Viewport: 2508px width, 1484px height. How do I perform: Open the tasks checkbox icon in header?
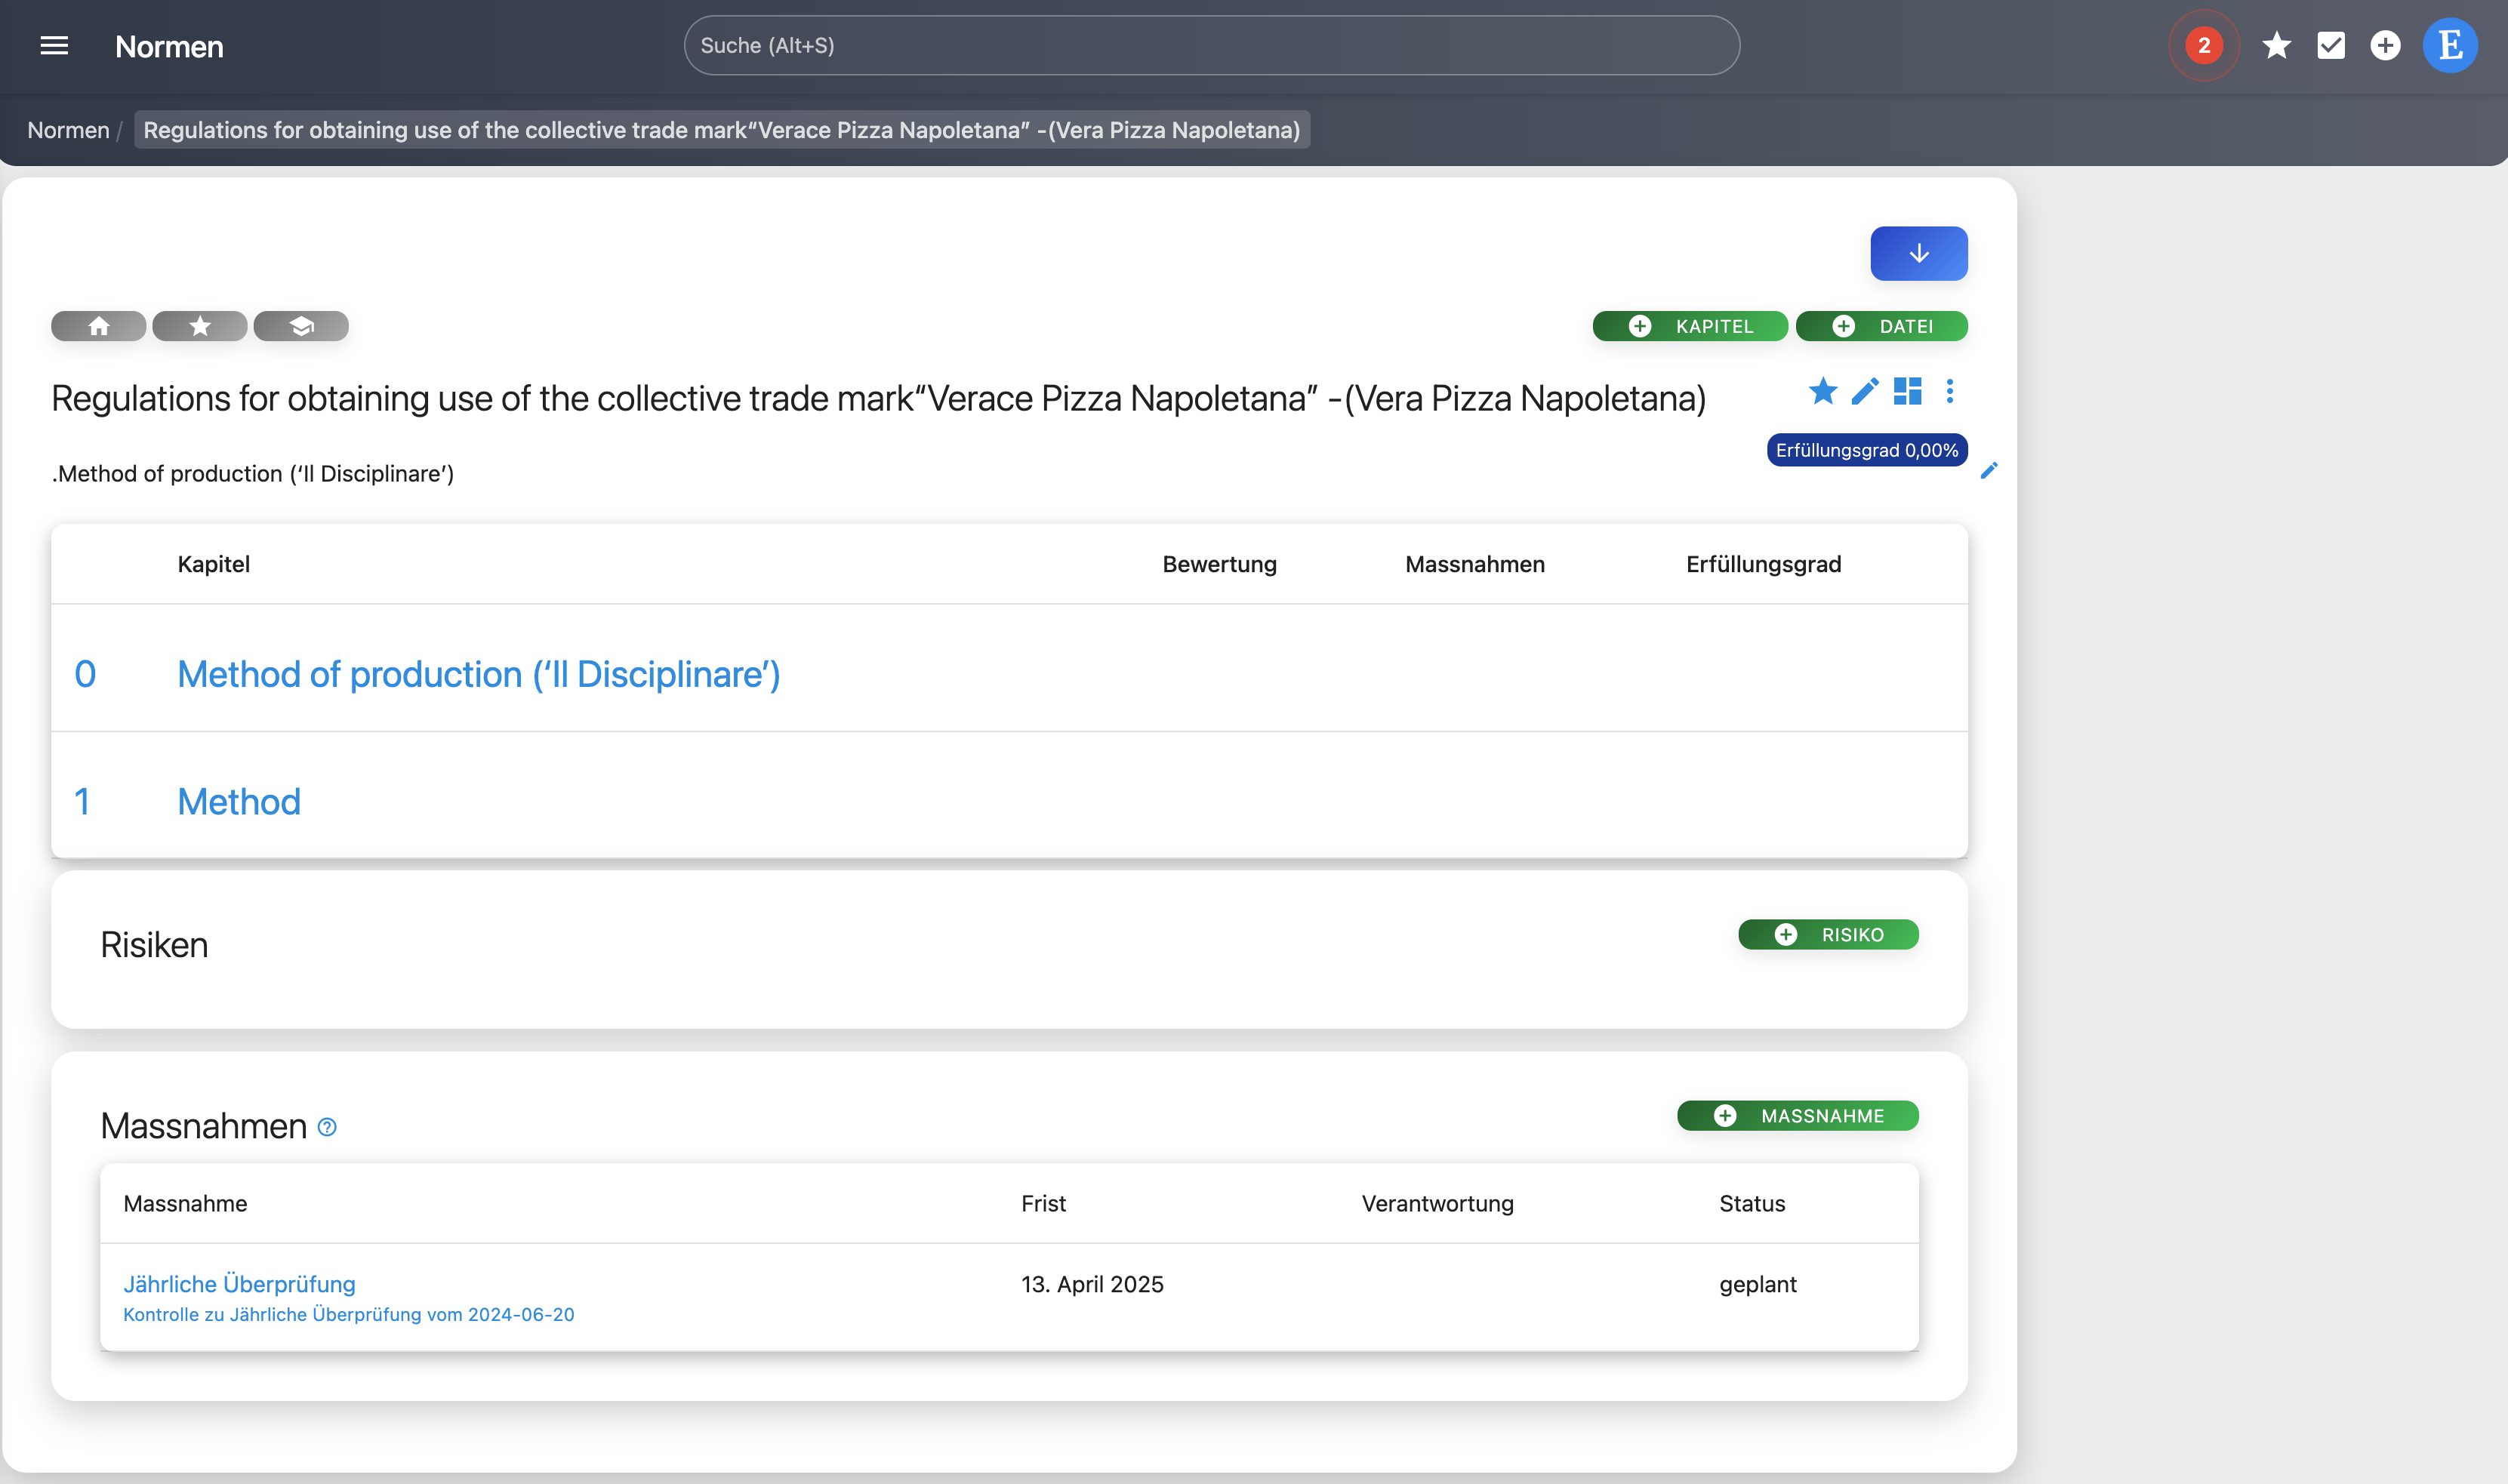[x=2331, y=46]
